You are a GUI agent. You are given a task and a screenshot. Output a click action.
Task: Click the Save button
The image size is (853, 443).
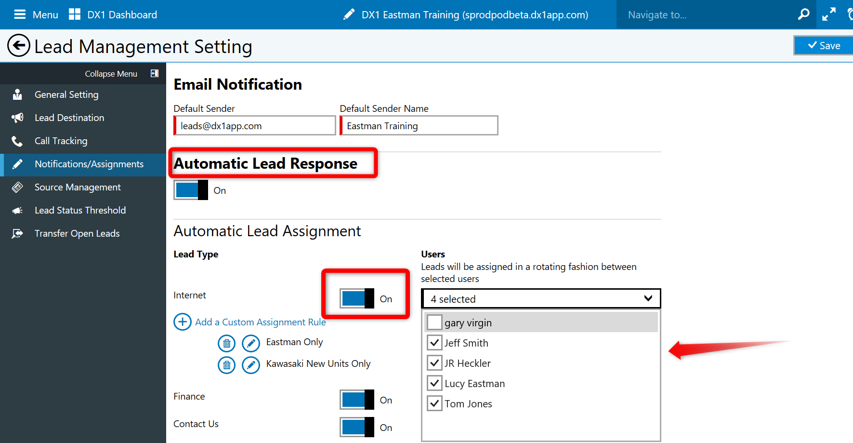click(824, 45)
